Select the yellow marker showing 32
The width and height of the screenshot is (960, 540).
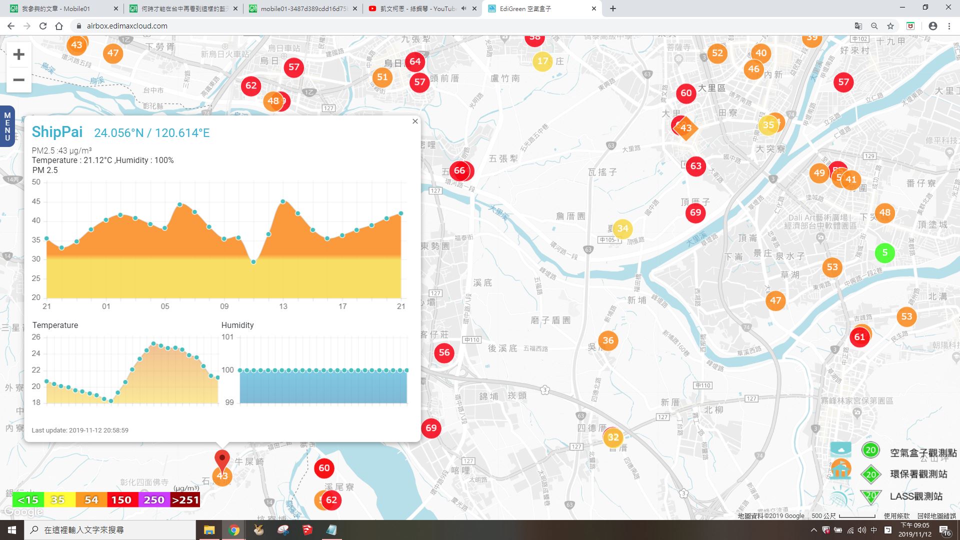point(613,438)
